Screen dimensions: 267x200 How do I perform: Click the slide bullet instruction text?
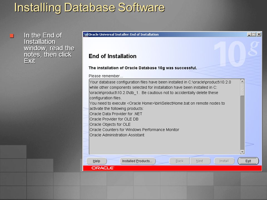(x=49, y=48)
